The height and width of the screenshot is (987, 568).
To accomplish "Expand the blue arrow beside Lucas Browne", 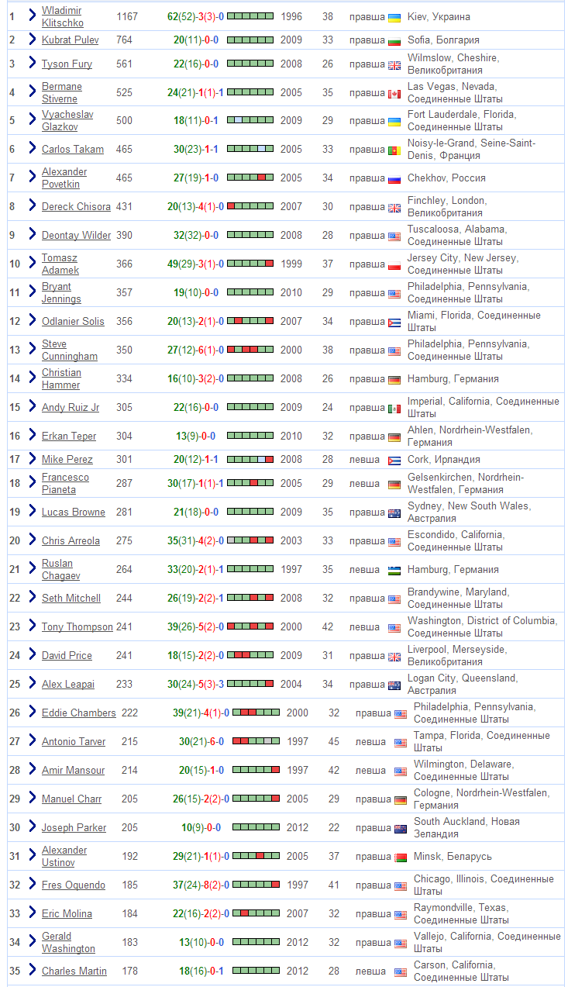I will [x=32, y=511].
